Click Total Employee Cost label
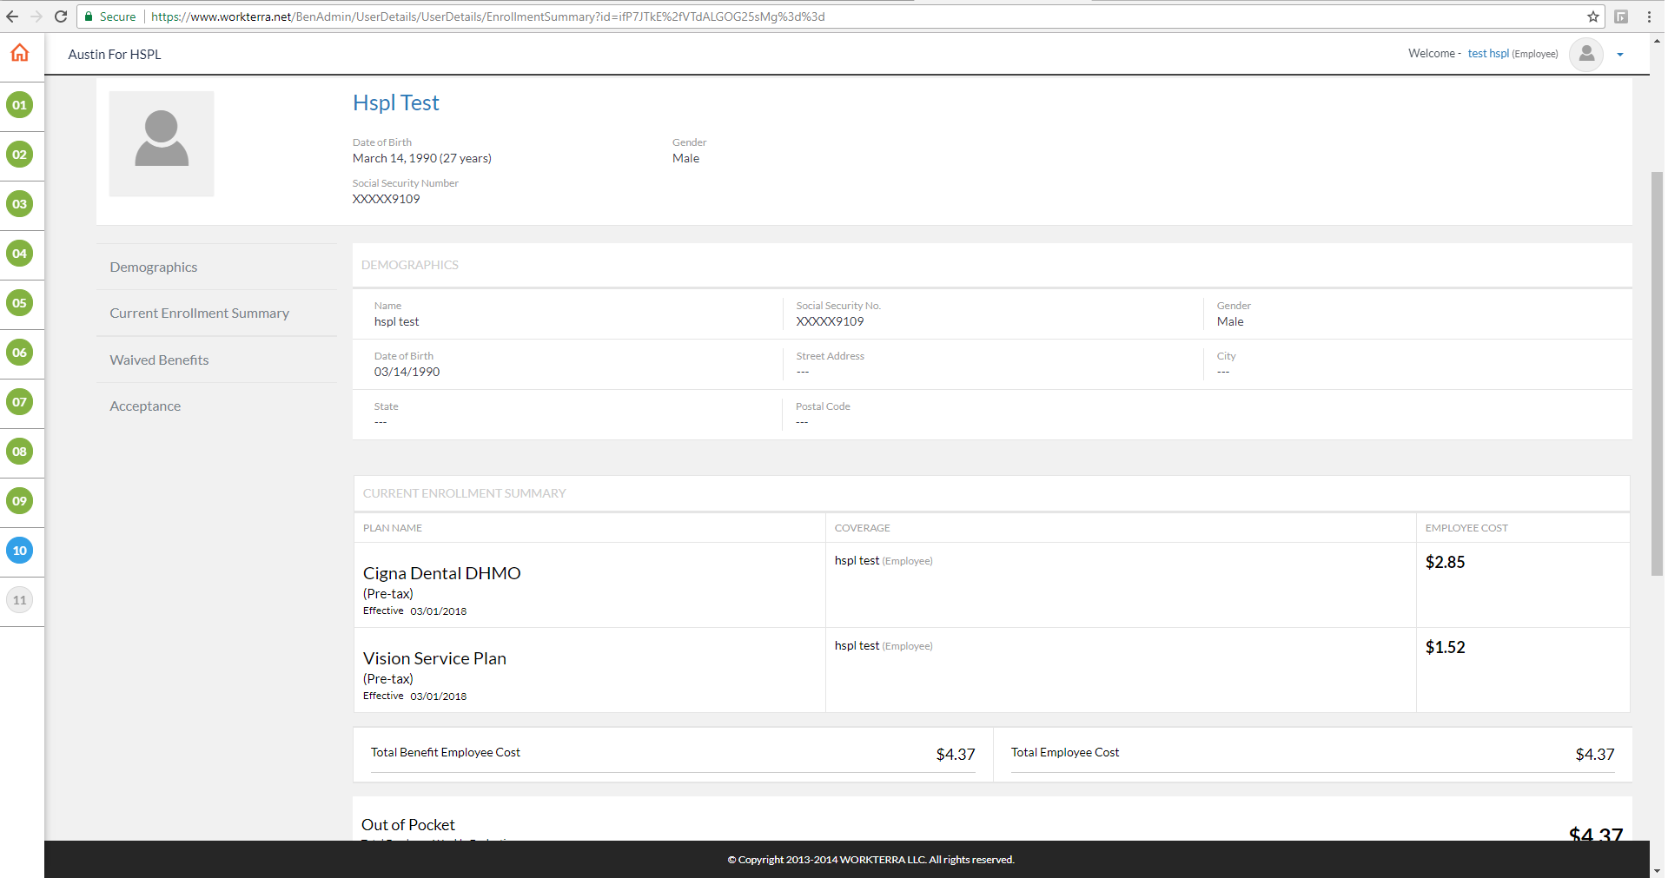 point(1065,753)
